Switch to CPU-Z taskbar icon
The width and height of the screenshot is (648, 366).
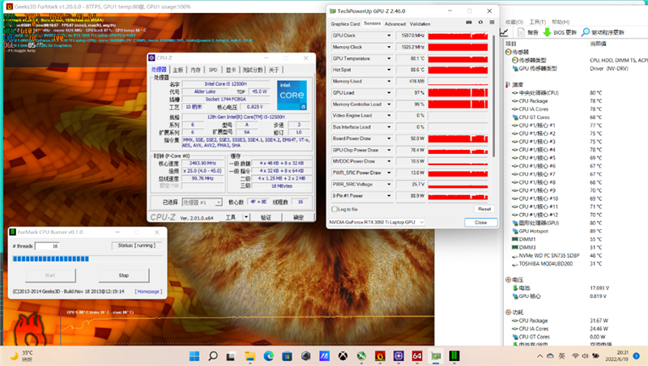pyautogui.click(x=399, y=356)
